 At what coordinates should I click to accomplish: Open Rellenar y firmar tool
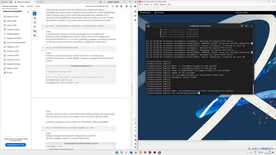pyautogui.click(x=11, y=68)
